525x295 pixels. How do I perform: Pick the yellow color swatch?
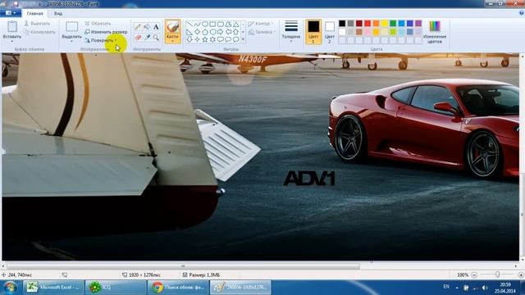click(385, 24)
